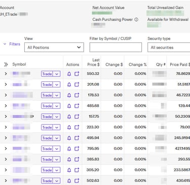Click note icon in the 502.63 row
This screenshot has width=190, height=185.
pyautogui.click(x=77, y=181)
